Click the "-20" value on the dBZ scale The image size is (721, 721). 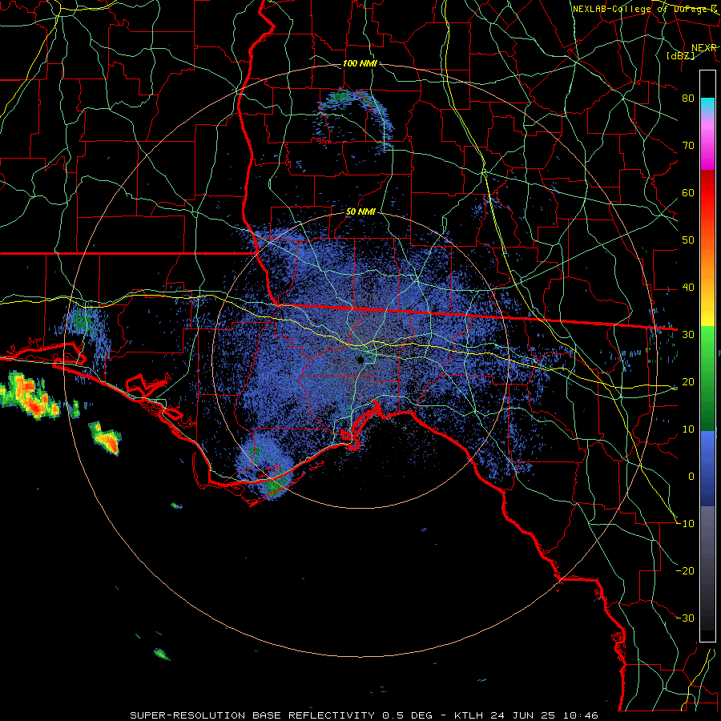point(685,570)
